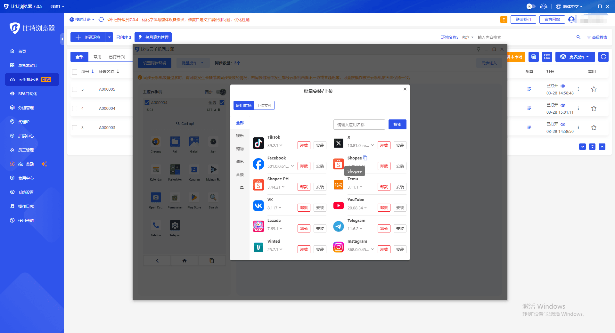Click the refresh icon next to 按时计费
Viewport: 615px width, 333px height.
(101, 20)
